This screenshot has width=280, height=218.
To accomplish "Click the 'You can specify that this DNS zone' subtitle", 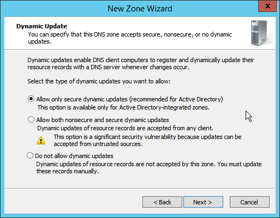I will pyautogui.click(x=130, y=38).
